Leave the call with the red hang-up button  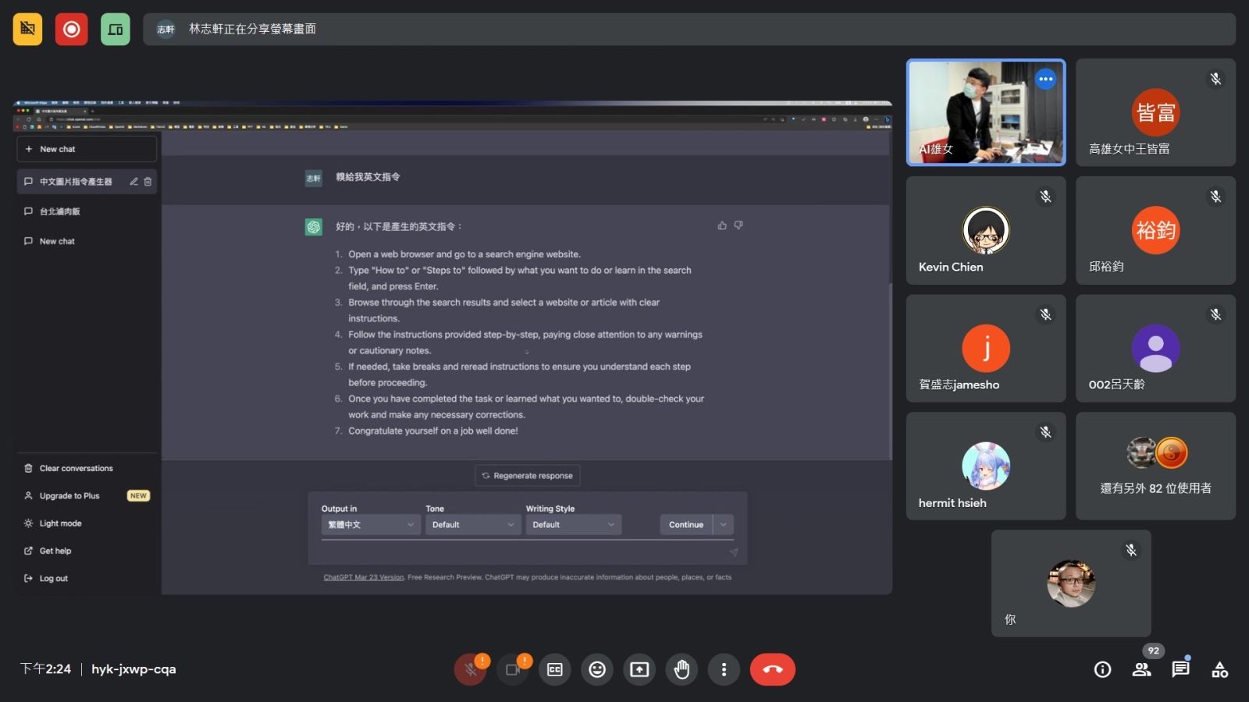(772, 669)
